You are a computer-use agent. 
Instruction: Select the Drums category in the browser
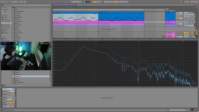pos(6,19)
